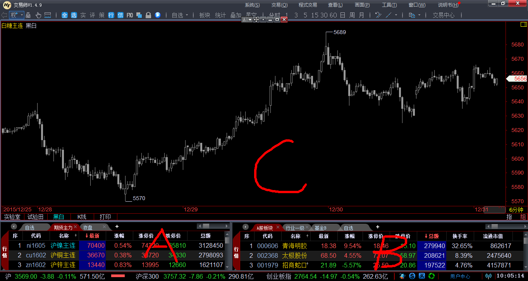Click the 用户中心 link in status bar

(460, 276)
